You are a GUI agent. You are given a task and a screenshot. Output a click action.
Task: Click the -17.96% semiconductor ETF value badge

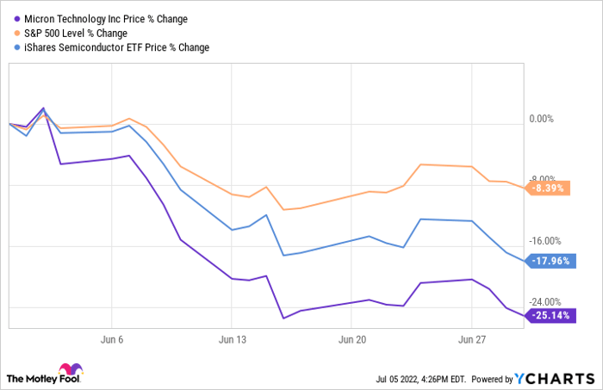[x=550, y=261]
